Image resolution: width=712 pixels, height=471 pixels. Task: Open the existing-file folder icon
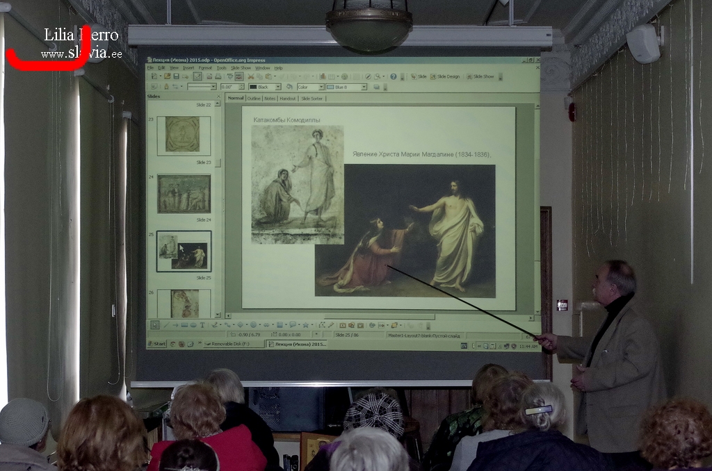(x=167, y=76)
